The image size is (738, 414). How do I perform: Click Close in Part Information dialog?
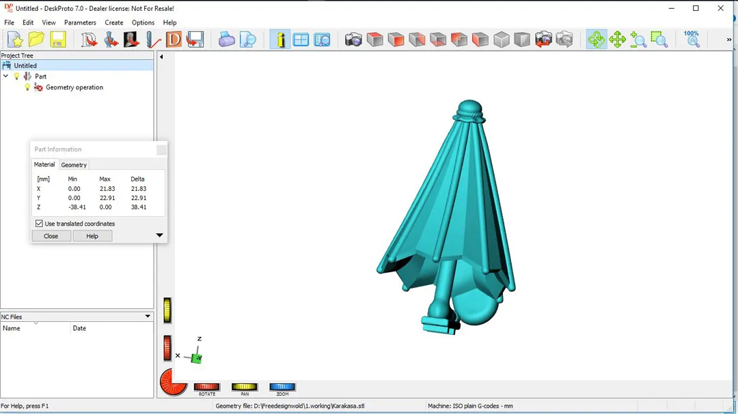(51, 236)
